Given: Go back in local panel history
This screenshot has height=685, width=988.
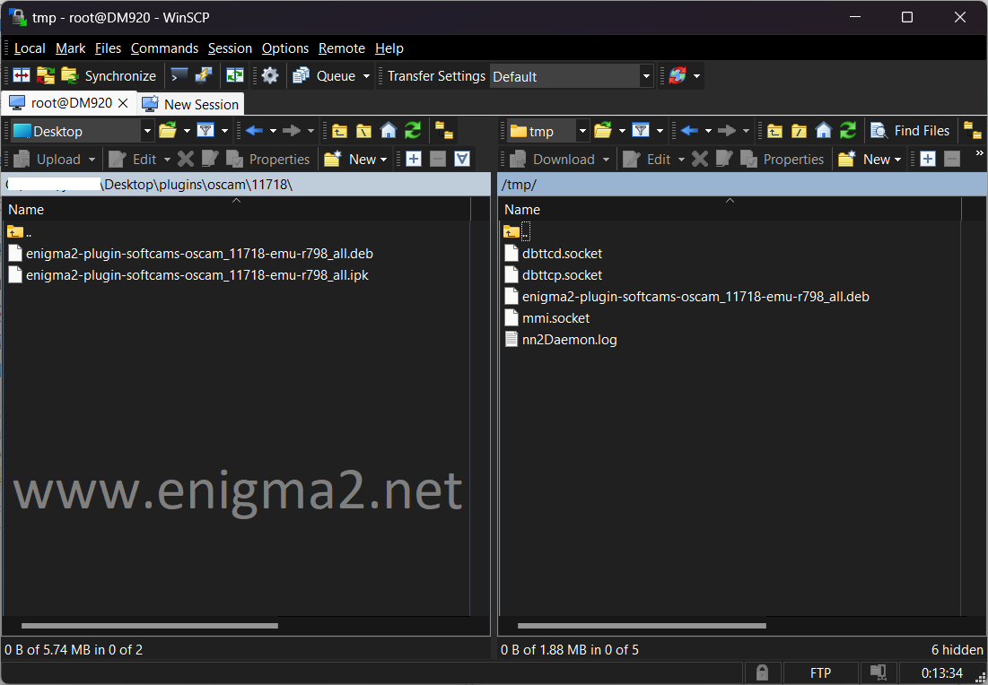Looking at the screenshot, I should (254, 131).
